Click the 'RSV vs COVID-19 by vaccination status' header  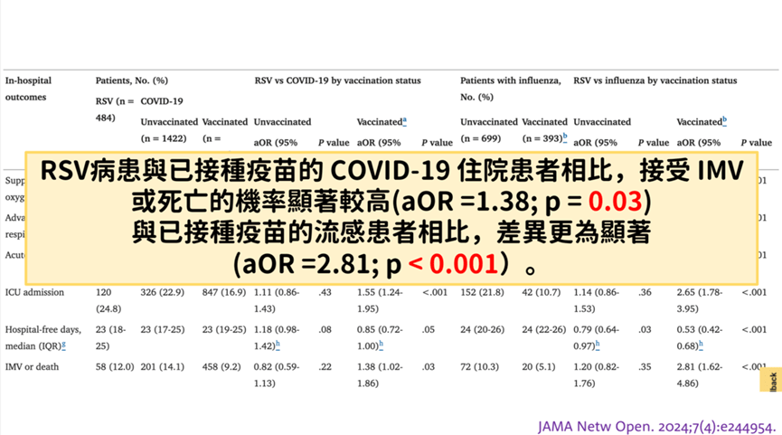tap(337, 80)
